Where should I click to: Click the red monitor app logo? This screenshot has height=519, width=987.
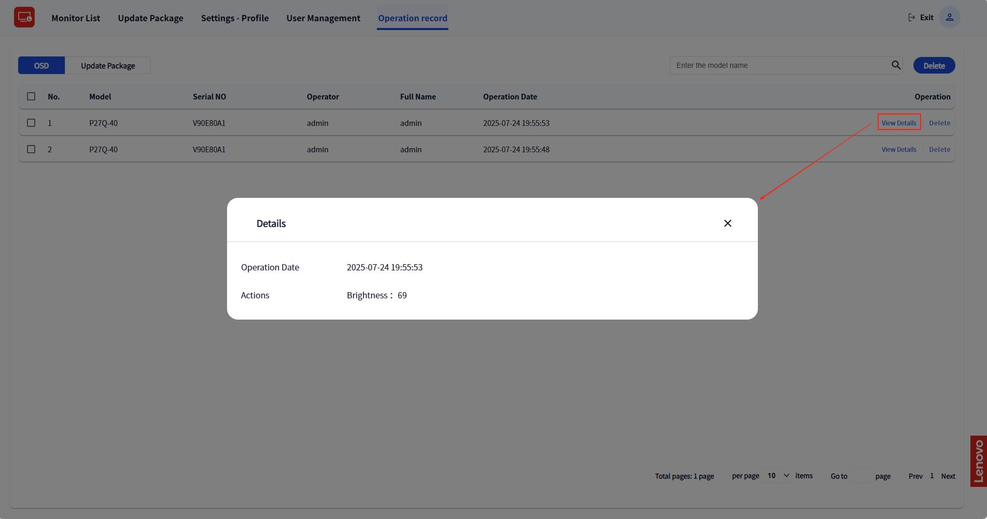(24, 17)
